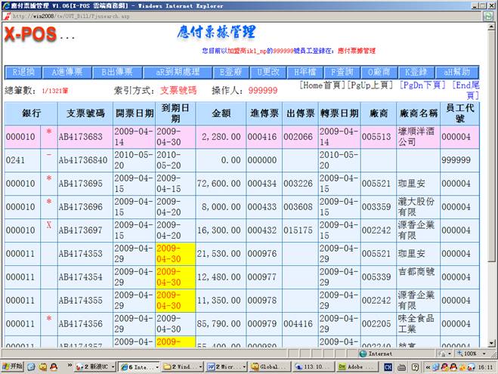Image resolution: width=498 pixels, height=374 pixels.
Task: Click the Windows 開始 Start button
Action: coord(13,366)
